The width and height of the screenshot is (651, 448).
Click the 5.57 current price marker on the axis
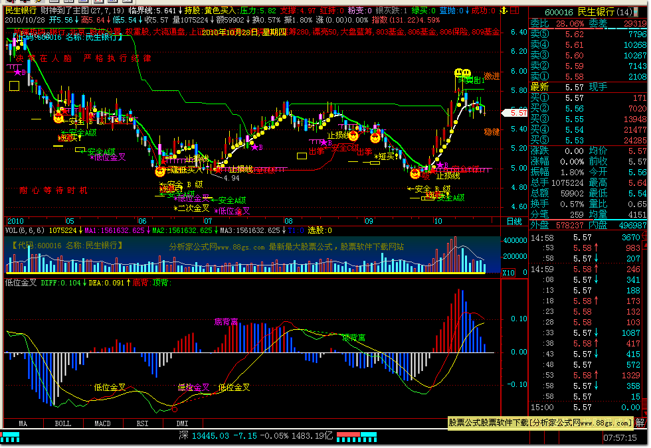pos(514,112)
